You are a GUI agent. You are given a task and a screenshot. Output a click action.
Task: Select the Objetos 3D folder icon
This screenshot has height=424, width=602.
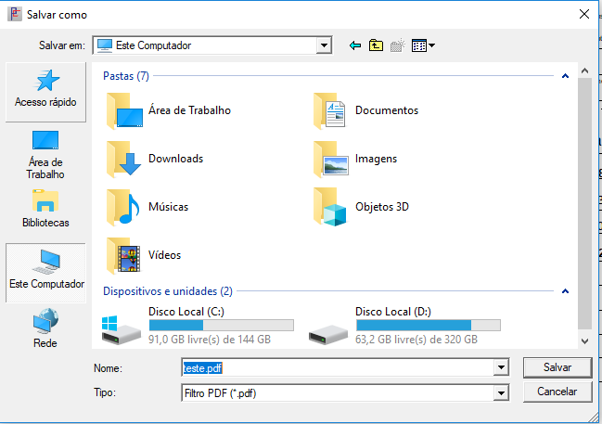pos(330,207)
